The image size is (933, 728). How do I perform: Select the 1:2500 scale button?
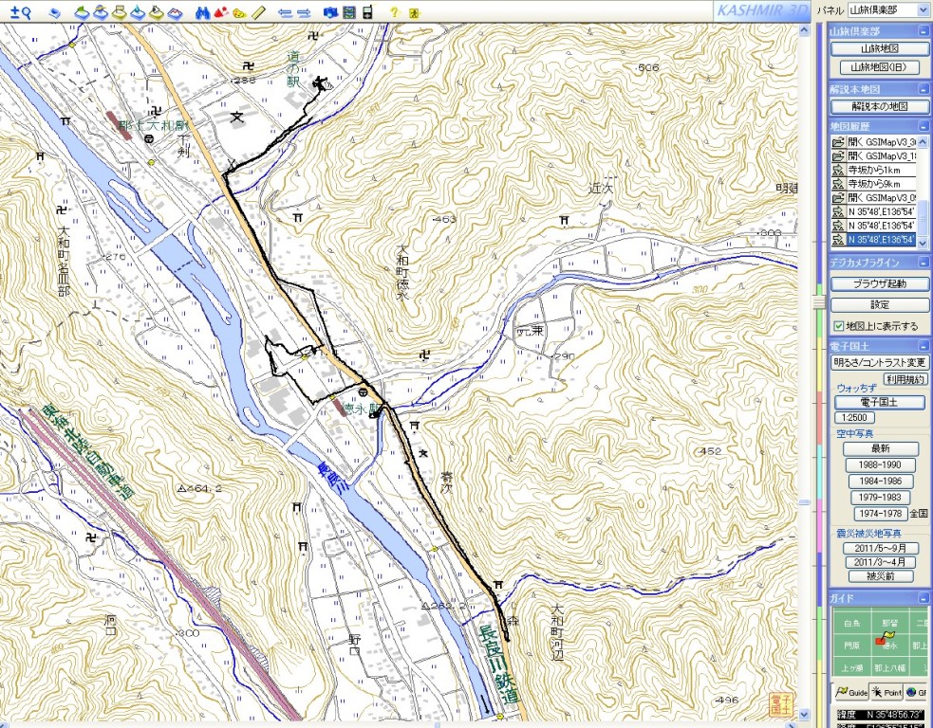click(x=854, y=417)
